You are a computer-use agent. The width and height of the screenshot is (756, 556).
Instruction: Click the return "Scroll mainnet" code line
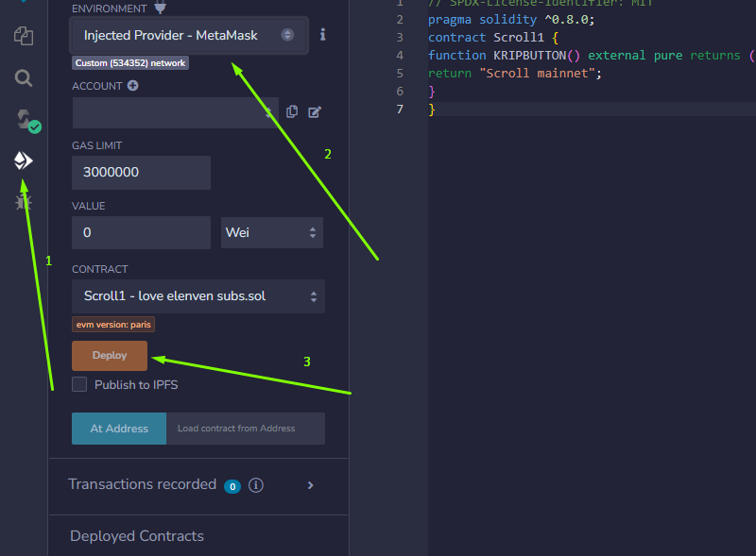[515, 74]
